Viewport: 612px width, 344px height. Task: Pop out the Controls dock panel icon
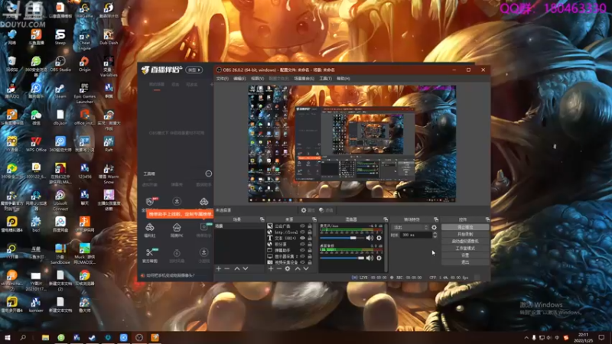coord(487,219)
